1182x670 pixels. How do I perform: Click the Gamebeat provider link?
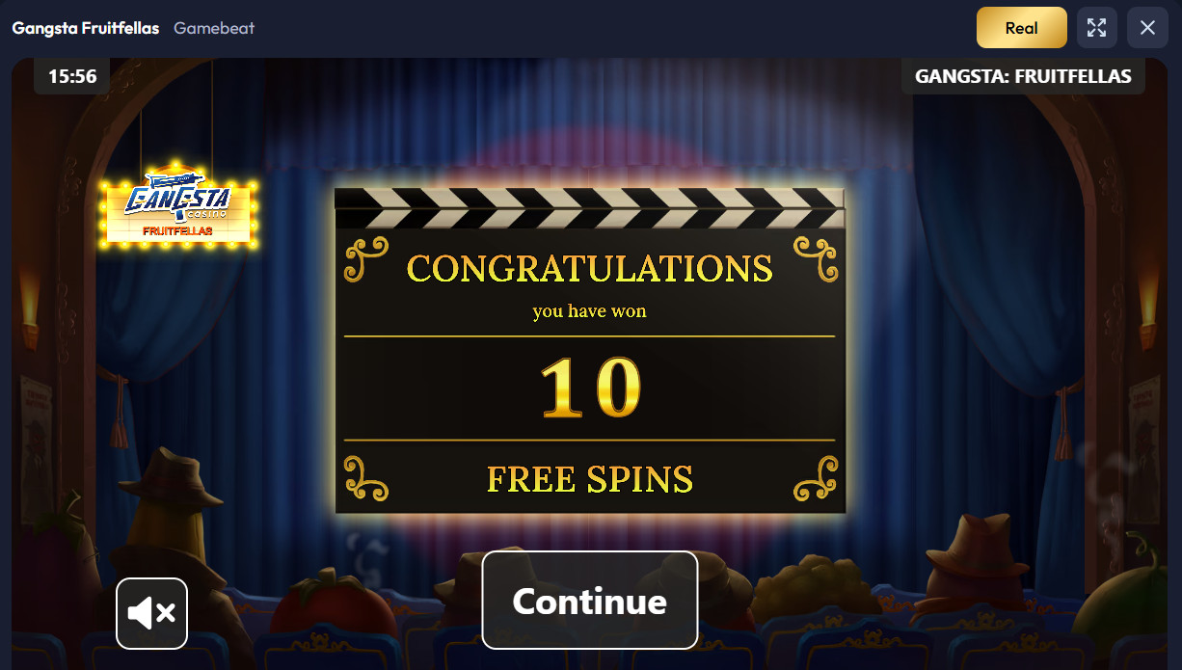(x=214, y=28)
